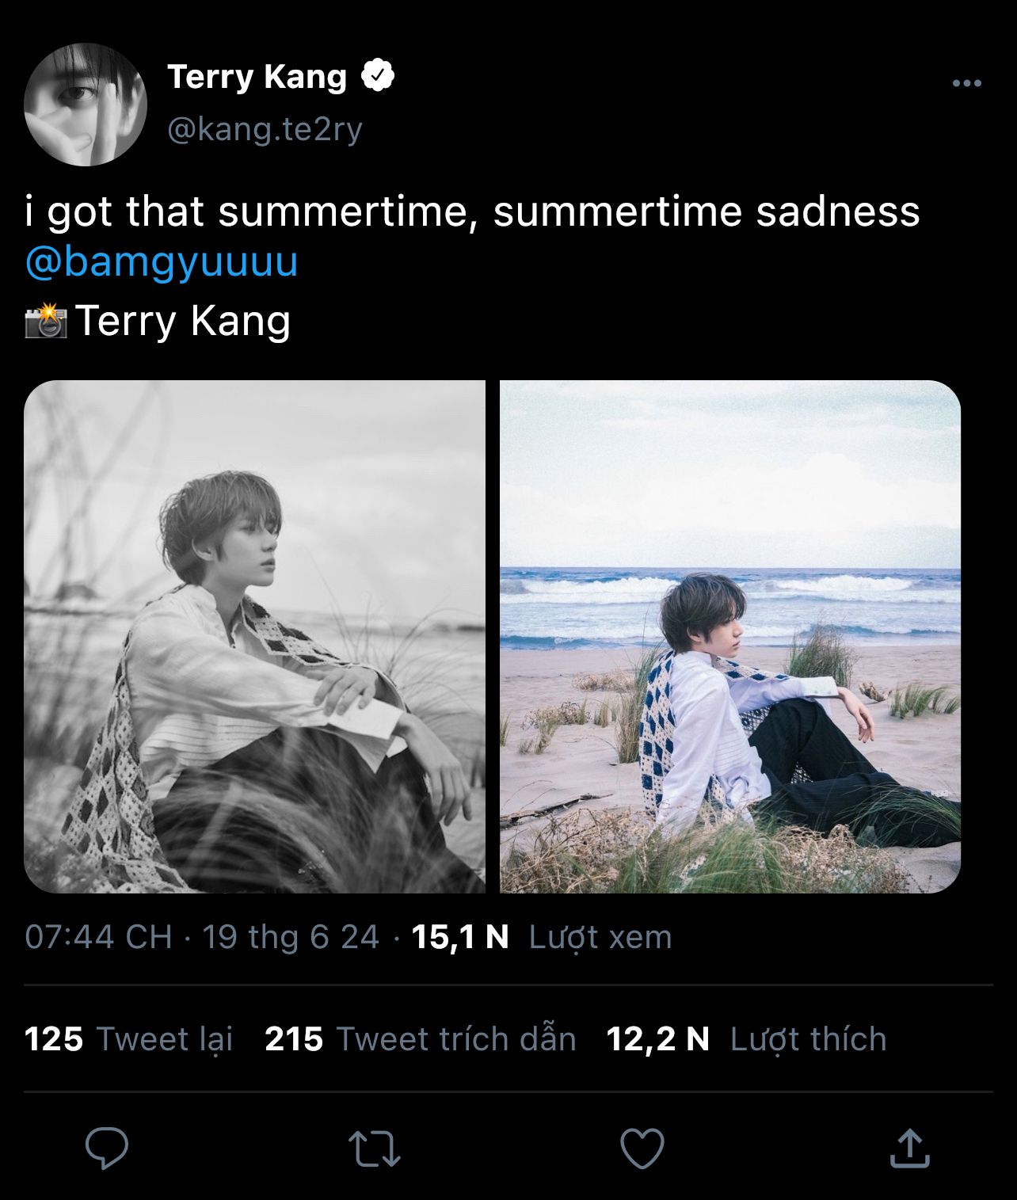Click the photo credit Terry Kang text
Screen dimensions: 1017x1200
tap(183, 321)
